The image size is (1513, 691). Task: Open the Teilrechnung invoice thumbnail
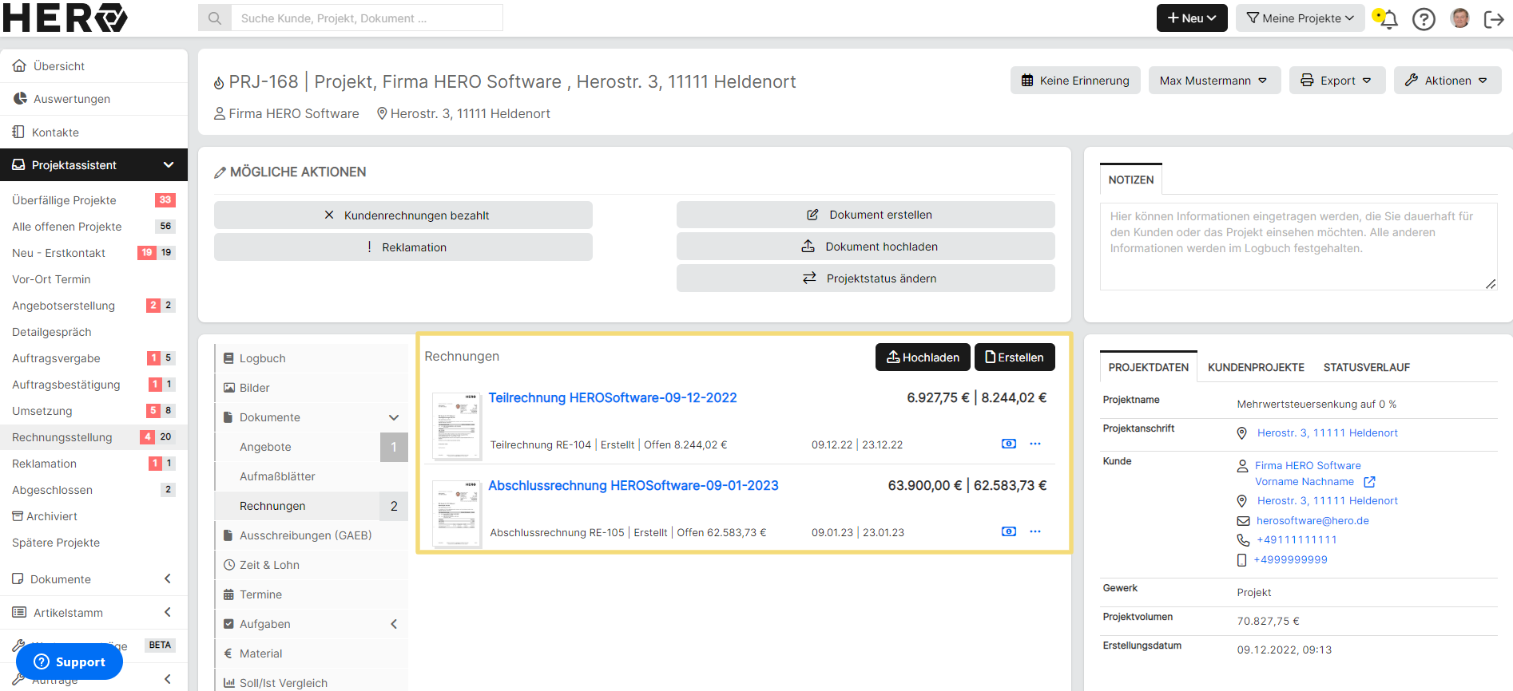click(457, 425)
